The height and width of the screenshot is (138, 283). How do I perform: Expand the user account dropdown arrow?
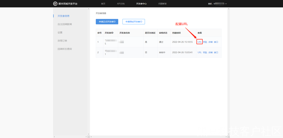[x=226, y=4]
